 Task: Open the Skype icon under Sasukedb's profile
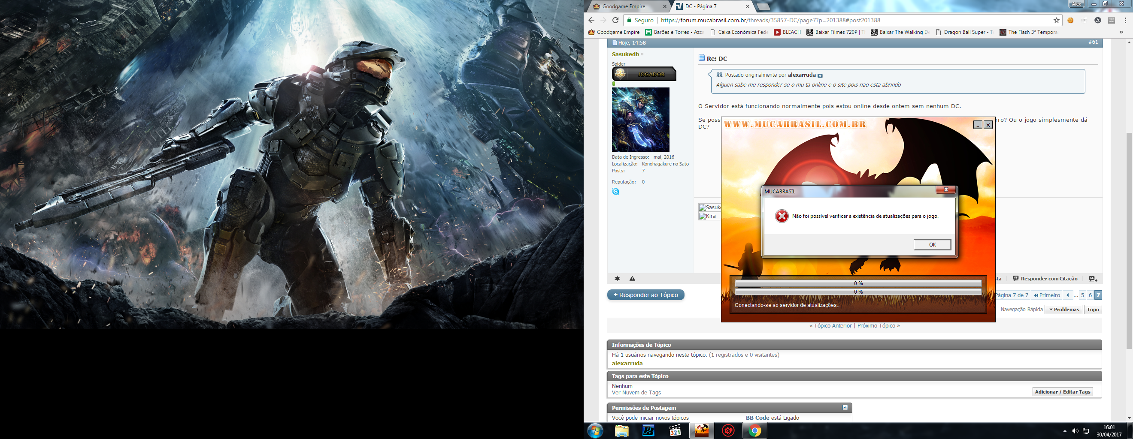pos(615,192)
